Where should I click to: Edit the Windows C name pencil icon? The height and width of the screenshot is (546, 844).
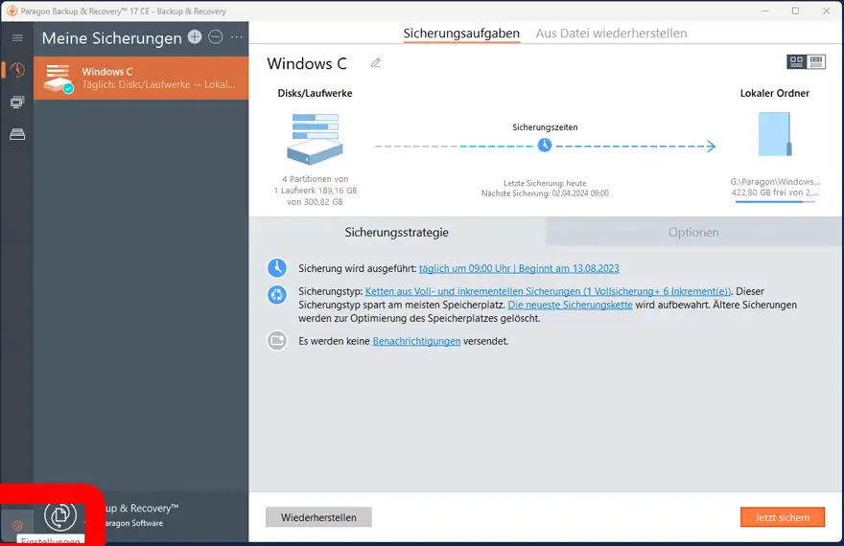pos(376,63)
